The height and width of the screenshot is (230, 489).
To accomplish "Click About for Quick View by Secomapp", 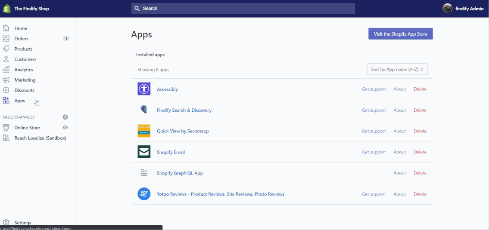I will [399, 131].
